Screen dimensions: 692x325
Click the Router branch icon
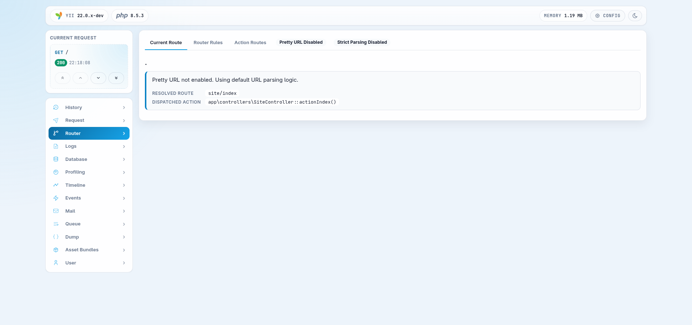[x=56, y=133]
